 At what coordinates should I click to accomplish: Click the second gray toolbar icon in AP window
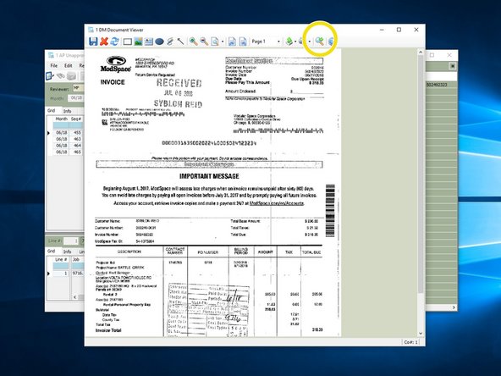60,76
